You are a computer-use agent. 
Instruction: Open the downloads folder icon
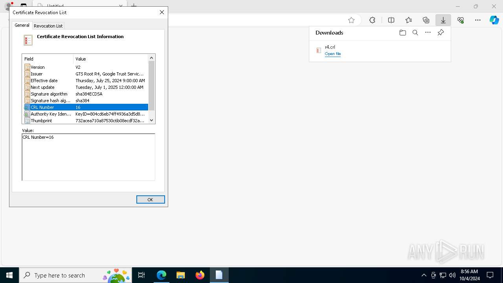point(402,33)
